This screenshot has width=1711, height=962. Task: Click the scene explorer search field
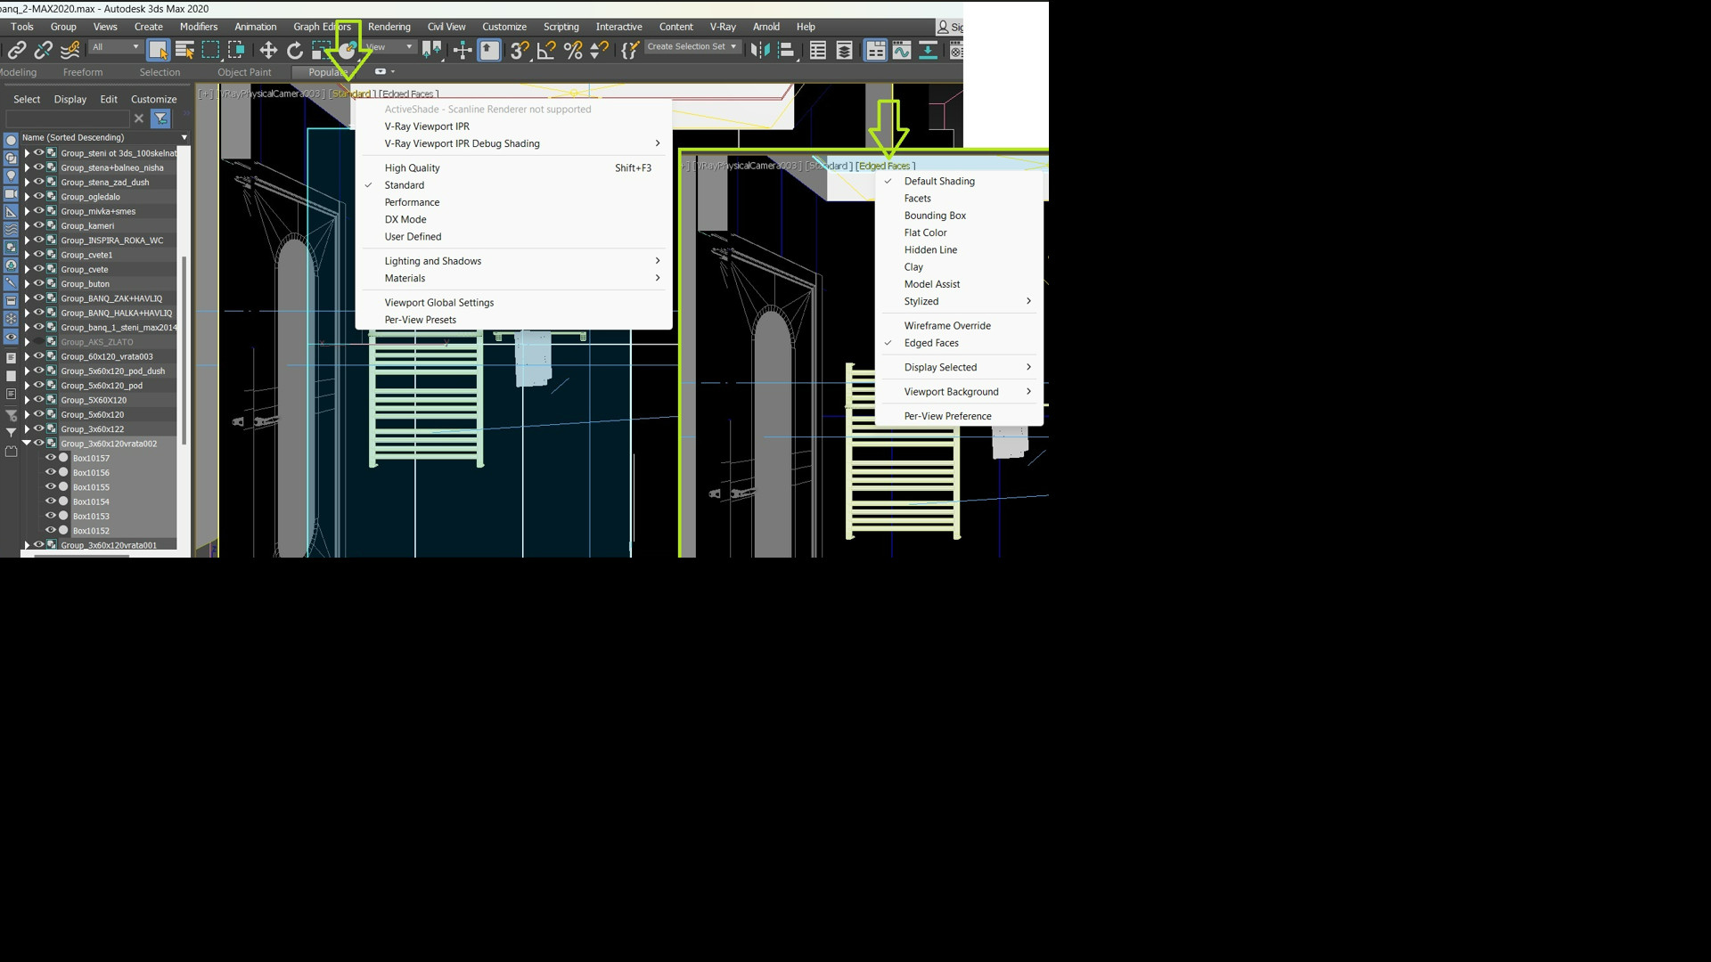tap(68, 118)
